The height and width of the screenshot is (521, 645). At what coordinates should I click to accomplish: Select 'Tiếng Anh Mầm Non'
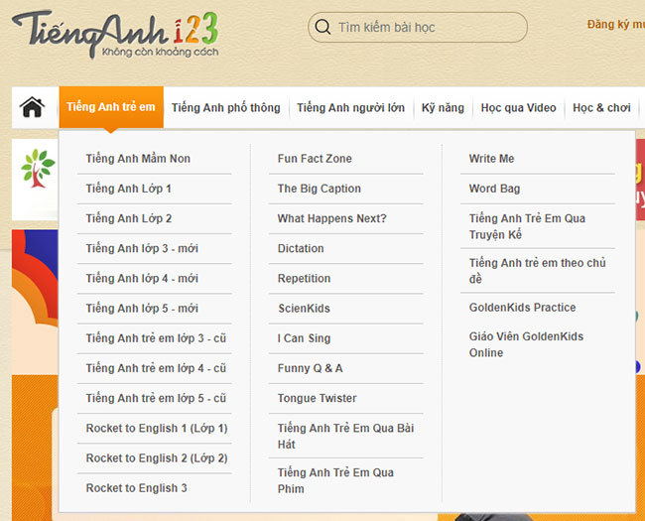coord(138,159)
